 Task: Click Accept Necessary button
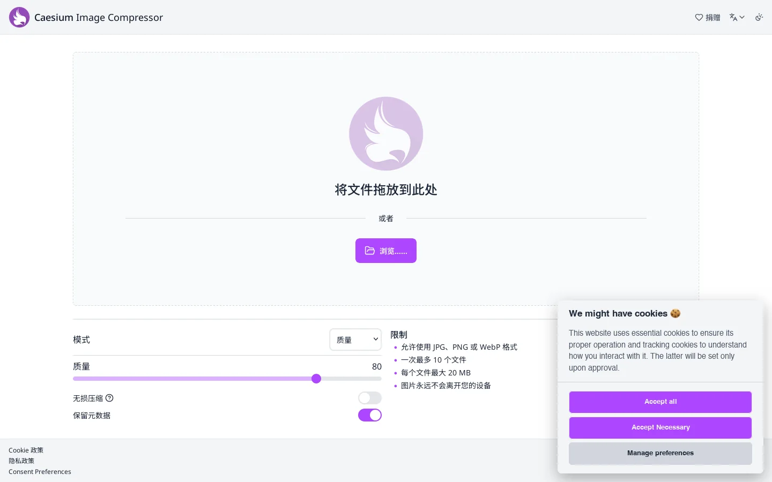point(660,427)
